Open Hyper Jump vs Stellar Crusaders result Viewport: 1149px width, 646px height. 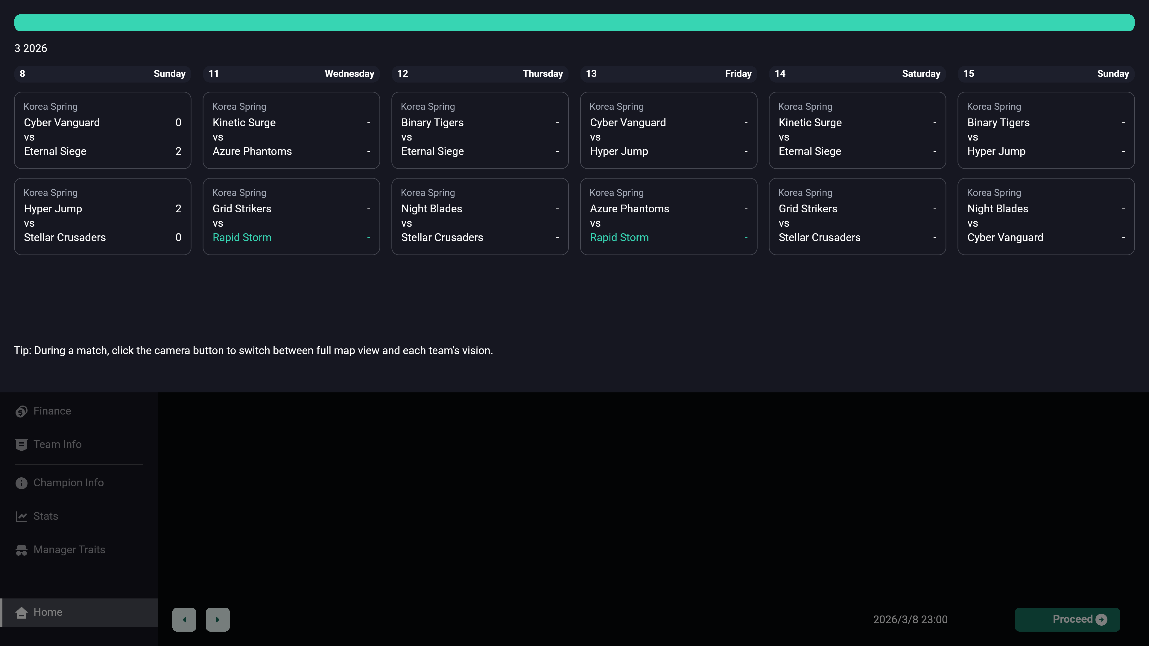[103, 217]
